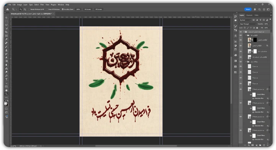The image size is (276, 150).
Task: Open the Pass Through blend mode dropdown
Action: [x=248, y=24]
